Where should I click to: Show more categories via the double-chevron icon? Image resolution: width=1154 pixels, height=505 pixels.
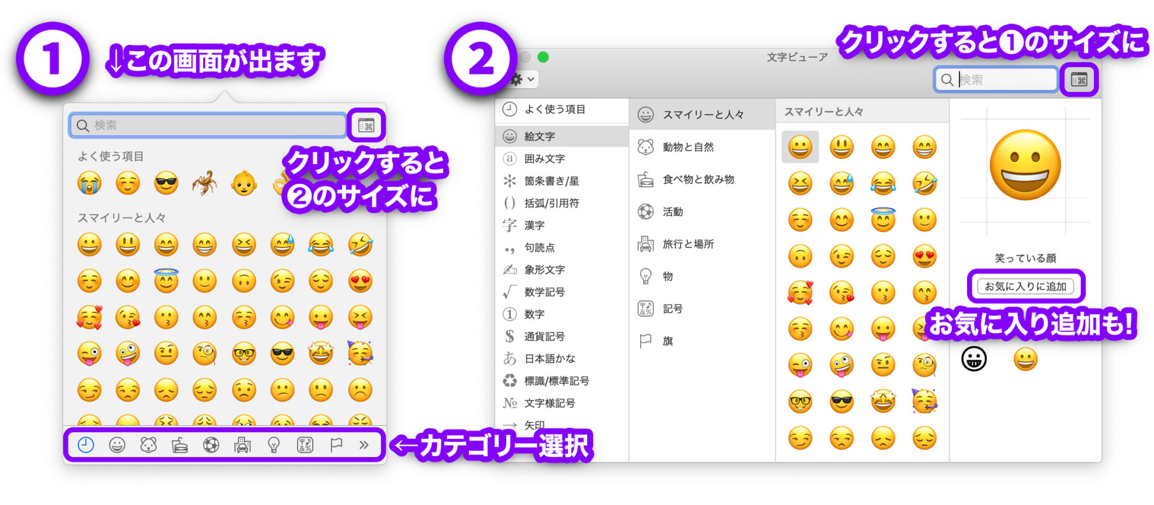coord(364,445)
